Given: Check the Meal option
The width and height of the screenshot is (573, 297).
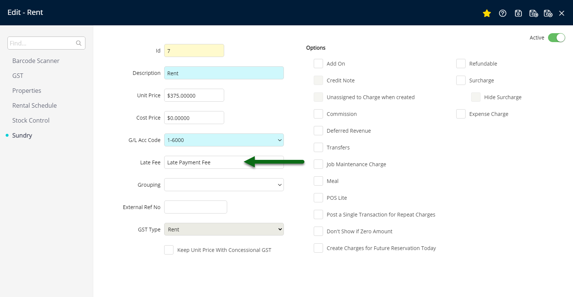Looking at the screenshot, I should 318,181.
